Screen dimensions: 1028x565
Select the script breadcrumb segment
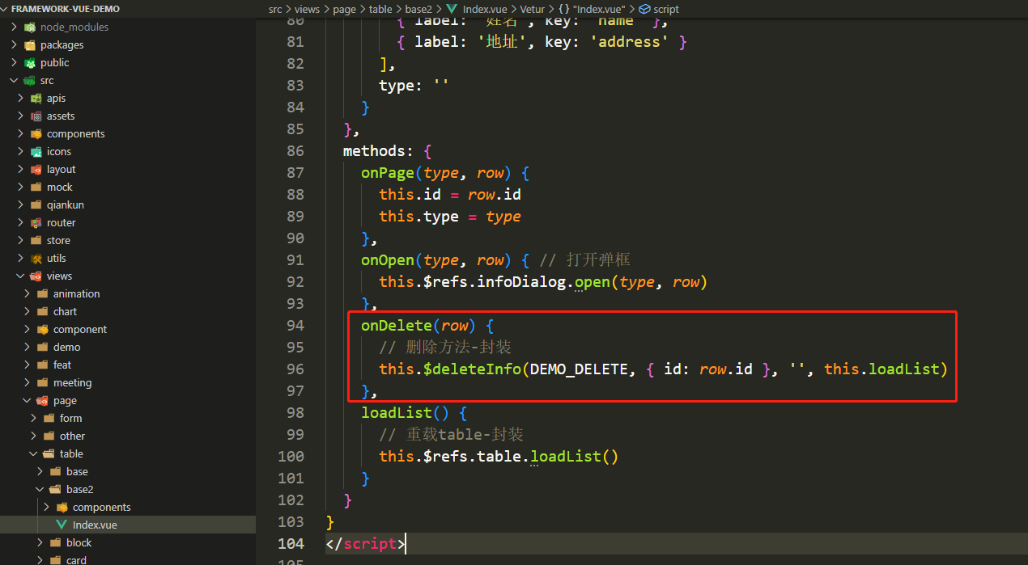pos(666,9)
